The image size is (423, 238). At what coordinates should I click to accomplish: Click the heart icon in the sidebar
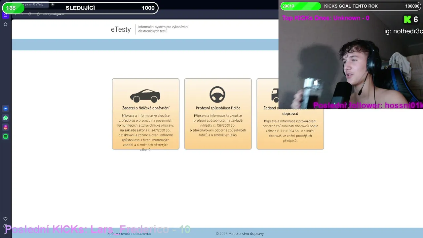[x=5, y=219]
